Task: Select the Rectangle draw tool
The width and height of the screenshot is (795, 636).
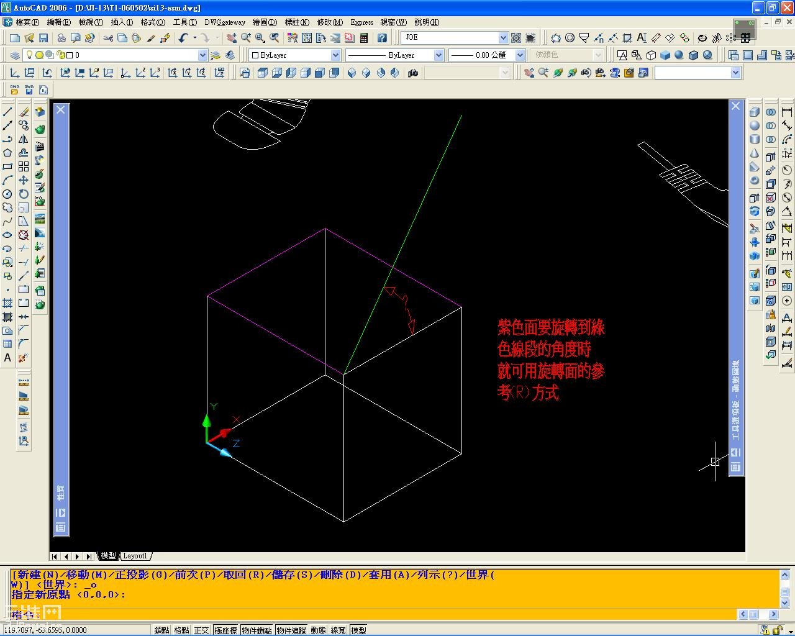Action: tap(7, 166)
